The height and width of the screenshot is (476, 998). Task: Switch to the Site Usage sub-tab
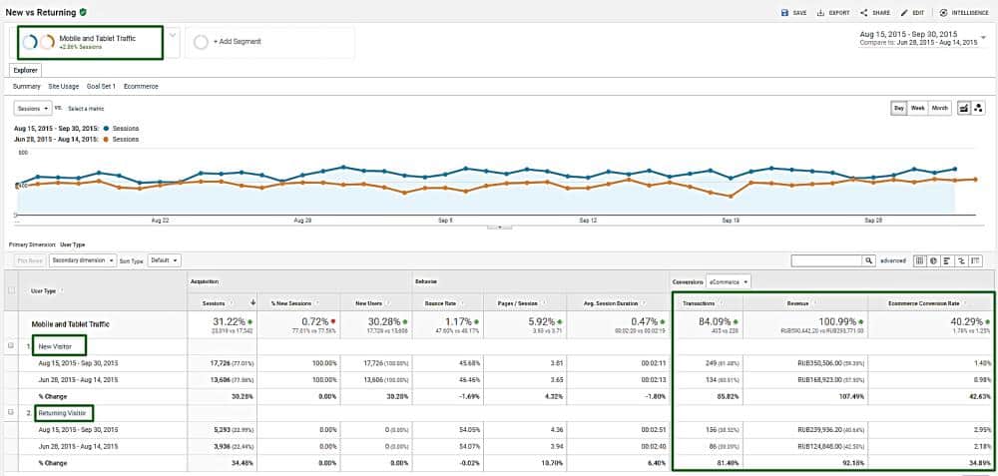coord(64,86)
